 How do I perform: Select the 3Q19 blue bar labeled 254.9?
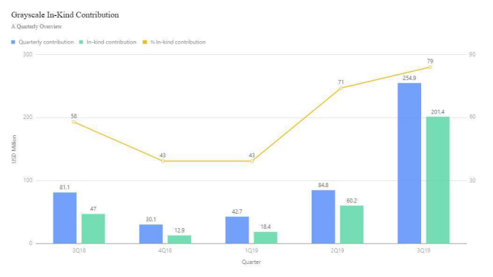(x=410, y=163)
